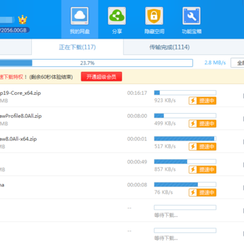Select file p19-Core_x64.zip row
Screen dimensions: 244x244
(122, 96)
